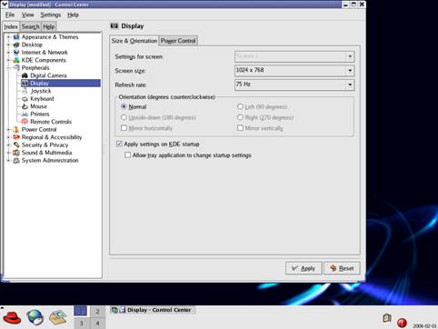Click the Mouse icon
Screen dimensions: 438x329
[x=25, y=106]
